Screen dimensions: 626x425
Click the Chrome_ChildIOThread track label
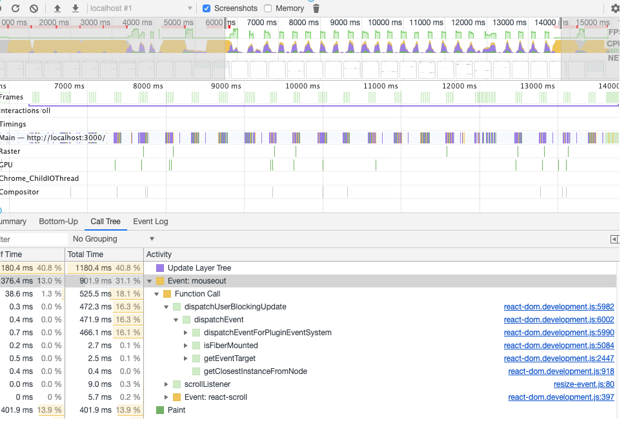(x=39, y=178)
